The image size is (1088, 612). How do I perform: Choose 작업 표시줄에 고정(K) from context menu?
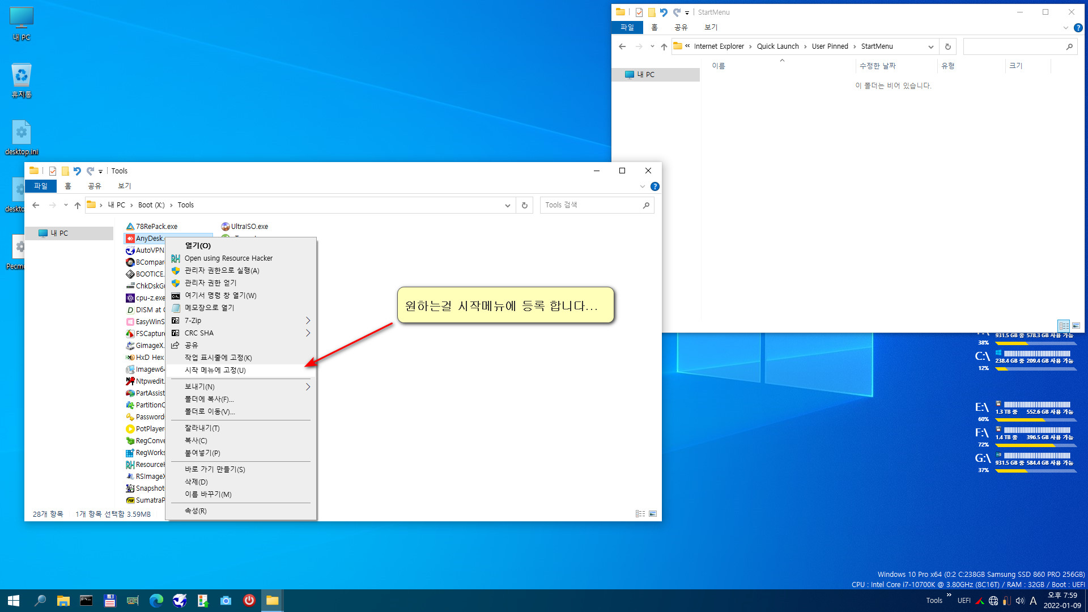click(x=240, y=358)
